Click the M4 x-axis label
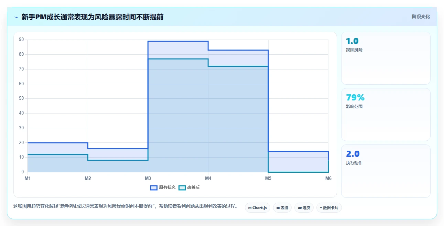The height and width of the screenshot is (226, 444). click(208, 178)
